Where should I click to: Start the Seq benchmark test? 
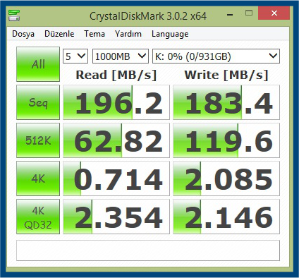pos(38,102)
